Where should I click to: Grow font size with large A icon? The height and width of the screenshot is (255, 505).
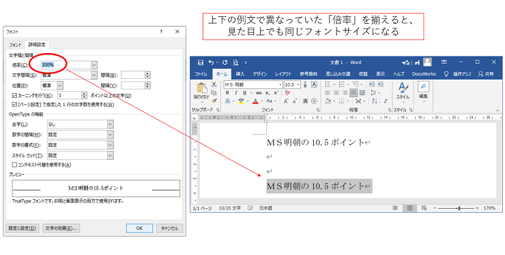(286, 101)
